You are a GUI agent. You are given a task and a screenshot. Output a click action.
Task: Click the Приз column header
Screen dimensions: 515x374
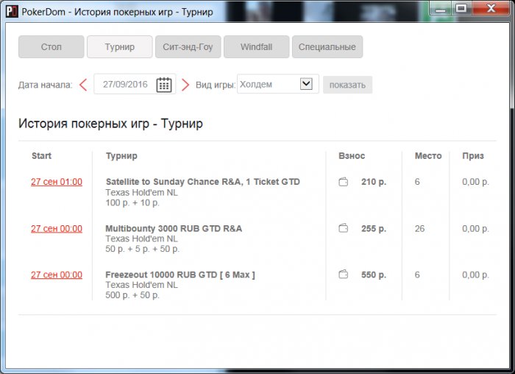[x=473, y=156]
